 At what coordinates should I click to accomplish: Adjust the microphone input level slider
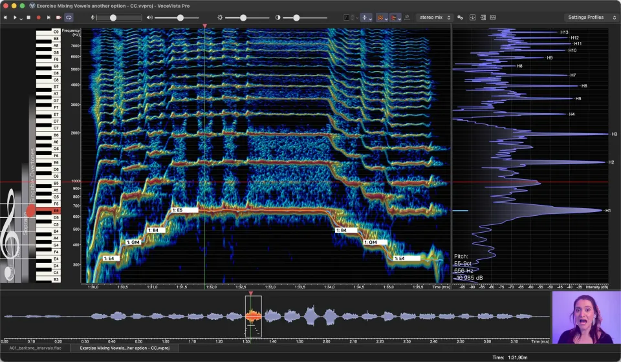[119, 17]
